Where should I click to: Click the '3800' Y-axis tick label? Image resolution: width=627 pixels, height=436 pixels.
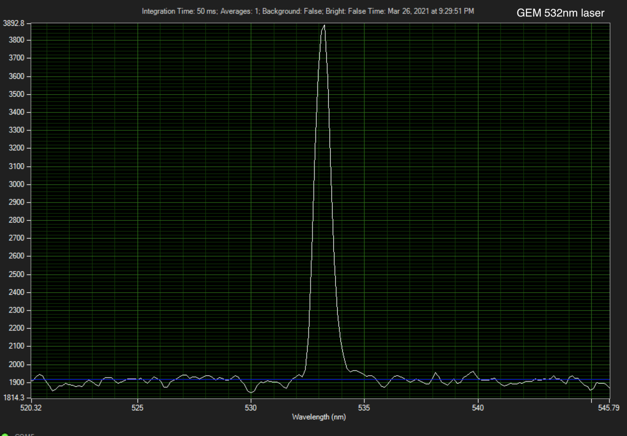click(16, 40)
